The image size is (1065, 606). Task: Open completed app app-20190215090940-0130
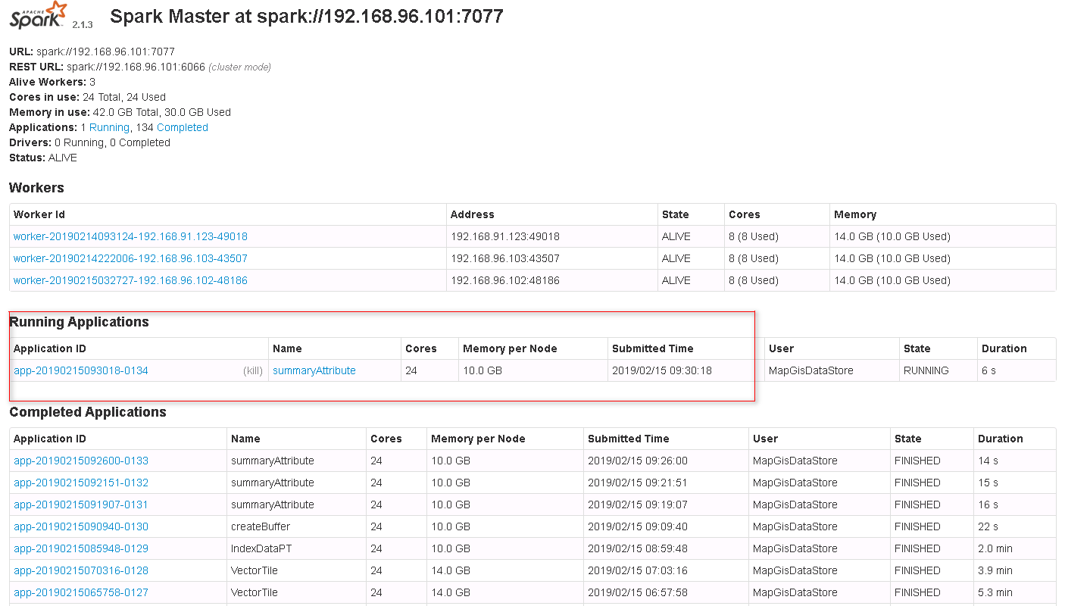click(81, 526)
